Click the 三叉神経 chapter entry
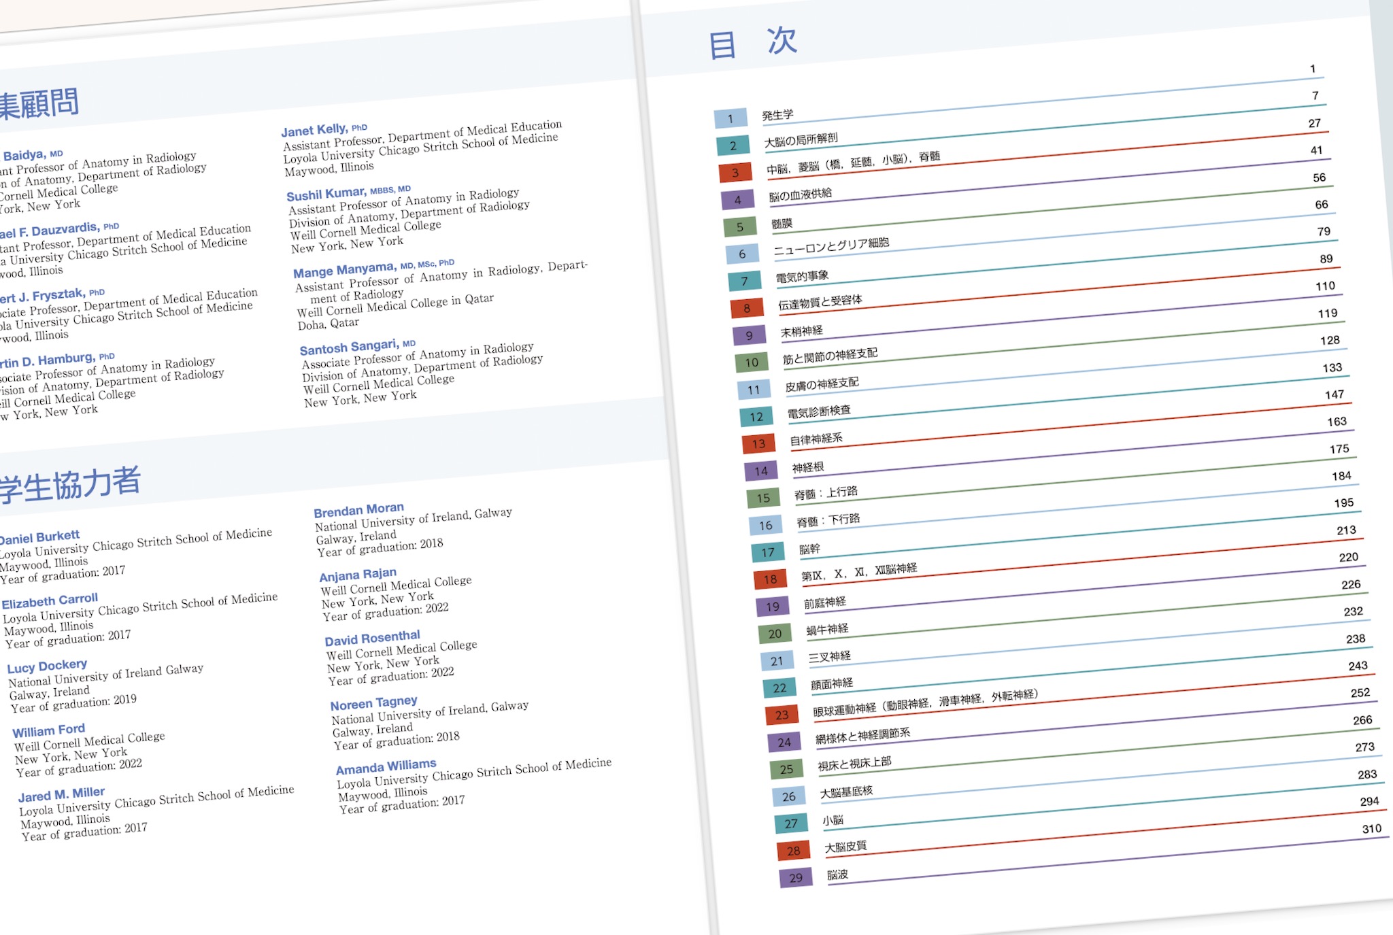 [829, 656]
